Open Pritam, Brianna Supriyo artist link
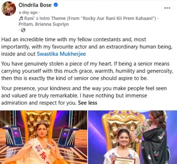Viewport: 177px width, 164px height. tap(44, 24)
